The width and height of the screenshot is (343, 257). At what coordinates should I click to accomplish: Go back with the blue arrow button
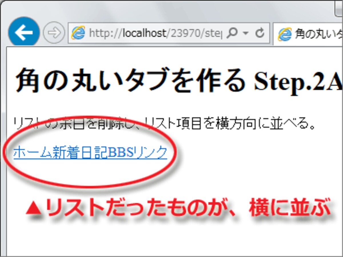coord(24,33)
